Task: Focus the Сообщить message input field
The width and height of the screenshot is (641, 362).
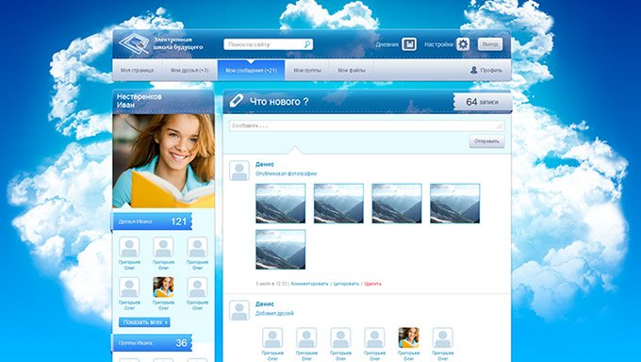Action: pos(367,125)
